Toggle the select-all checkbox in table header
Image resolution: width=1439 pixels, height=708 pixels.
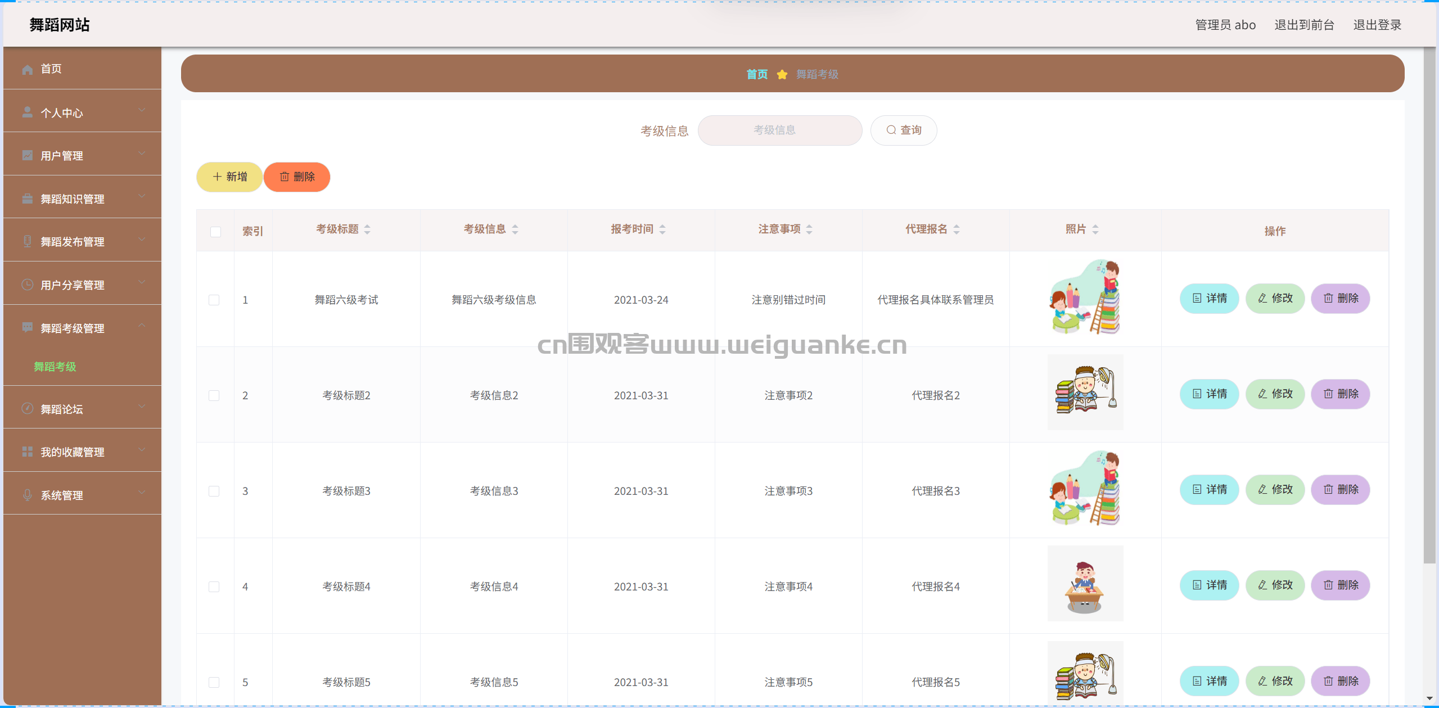[215, 232]
